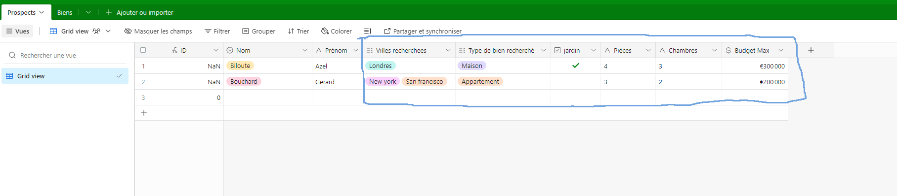The image size is (897, 196).
Task: Click the checkmark beside sidebar Grid view
Action: [119, 76]
